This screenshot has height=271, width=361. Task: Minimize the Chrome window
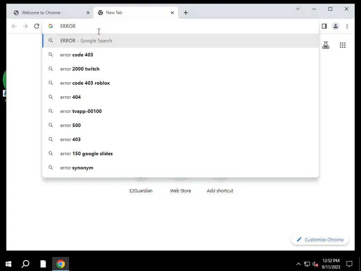click(314, 9)
